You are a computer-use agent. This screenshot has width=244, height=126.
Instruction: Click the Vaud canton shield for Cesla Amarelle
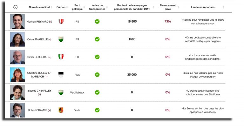pyautogui.click(x=61, y=39)
